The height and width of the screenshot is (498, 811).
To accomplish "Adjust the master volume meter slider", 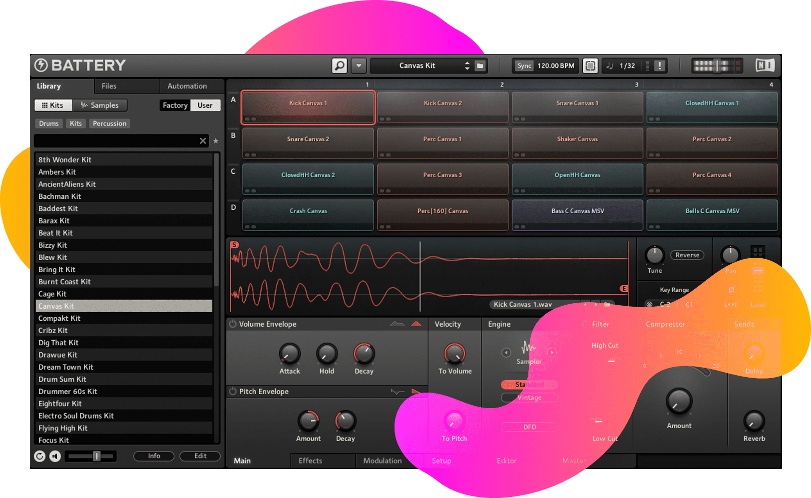I will 717,65.
